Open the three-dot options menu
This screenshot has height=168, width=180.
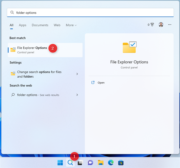[169, 25]
